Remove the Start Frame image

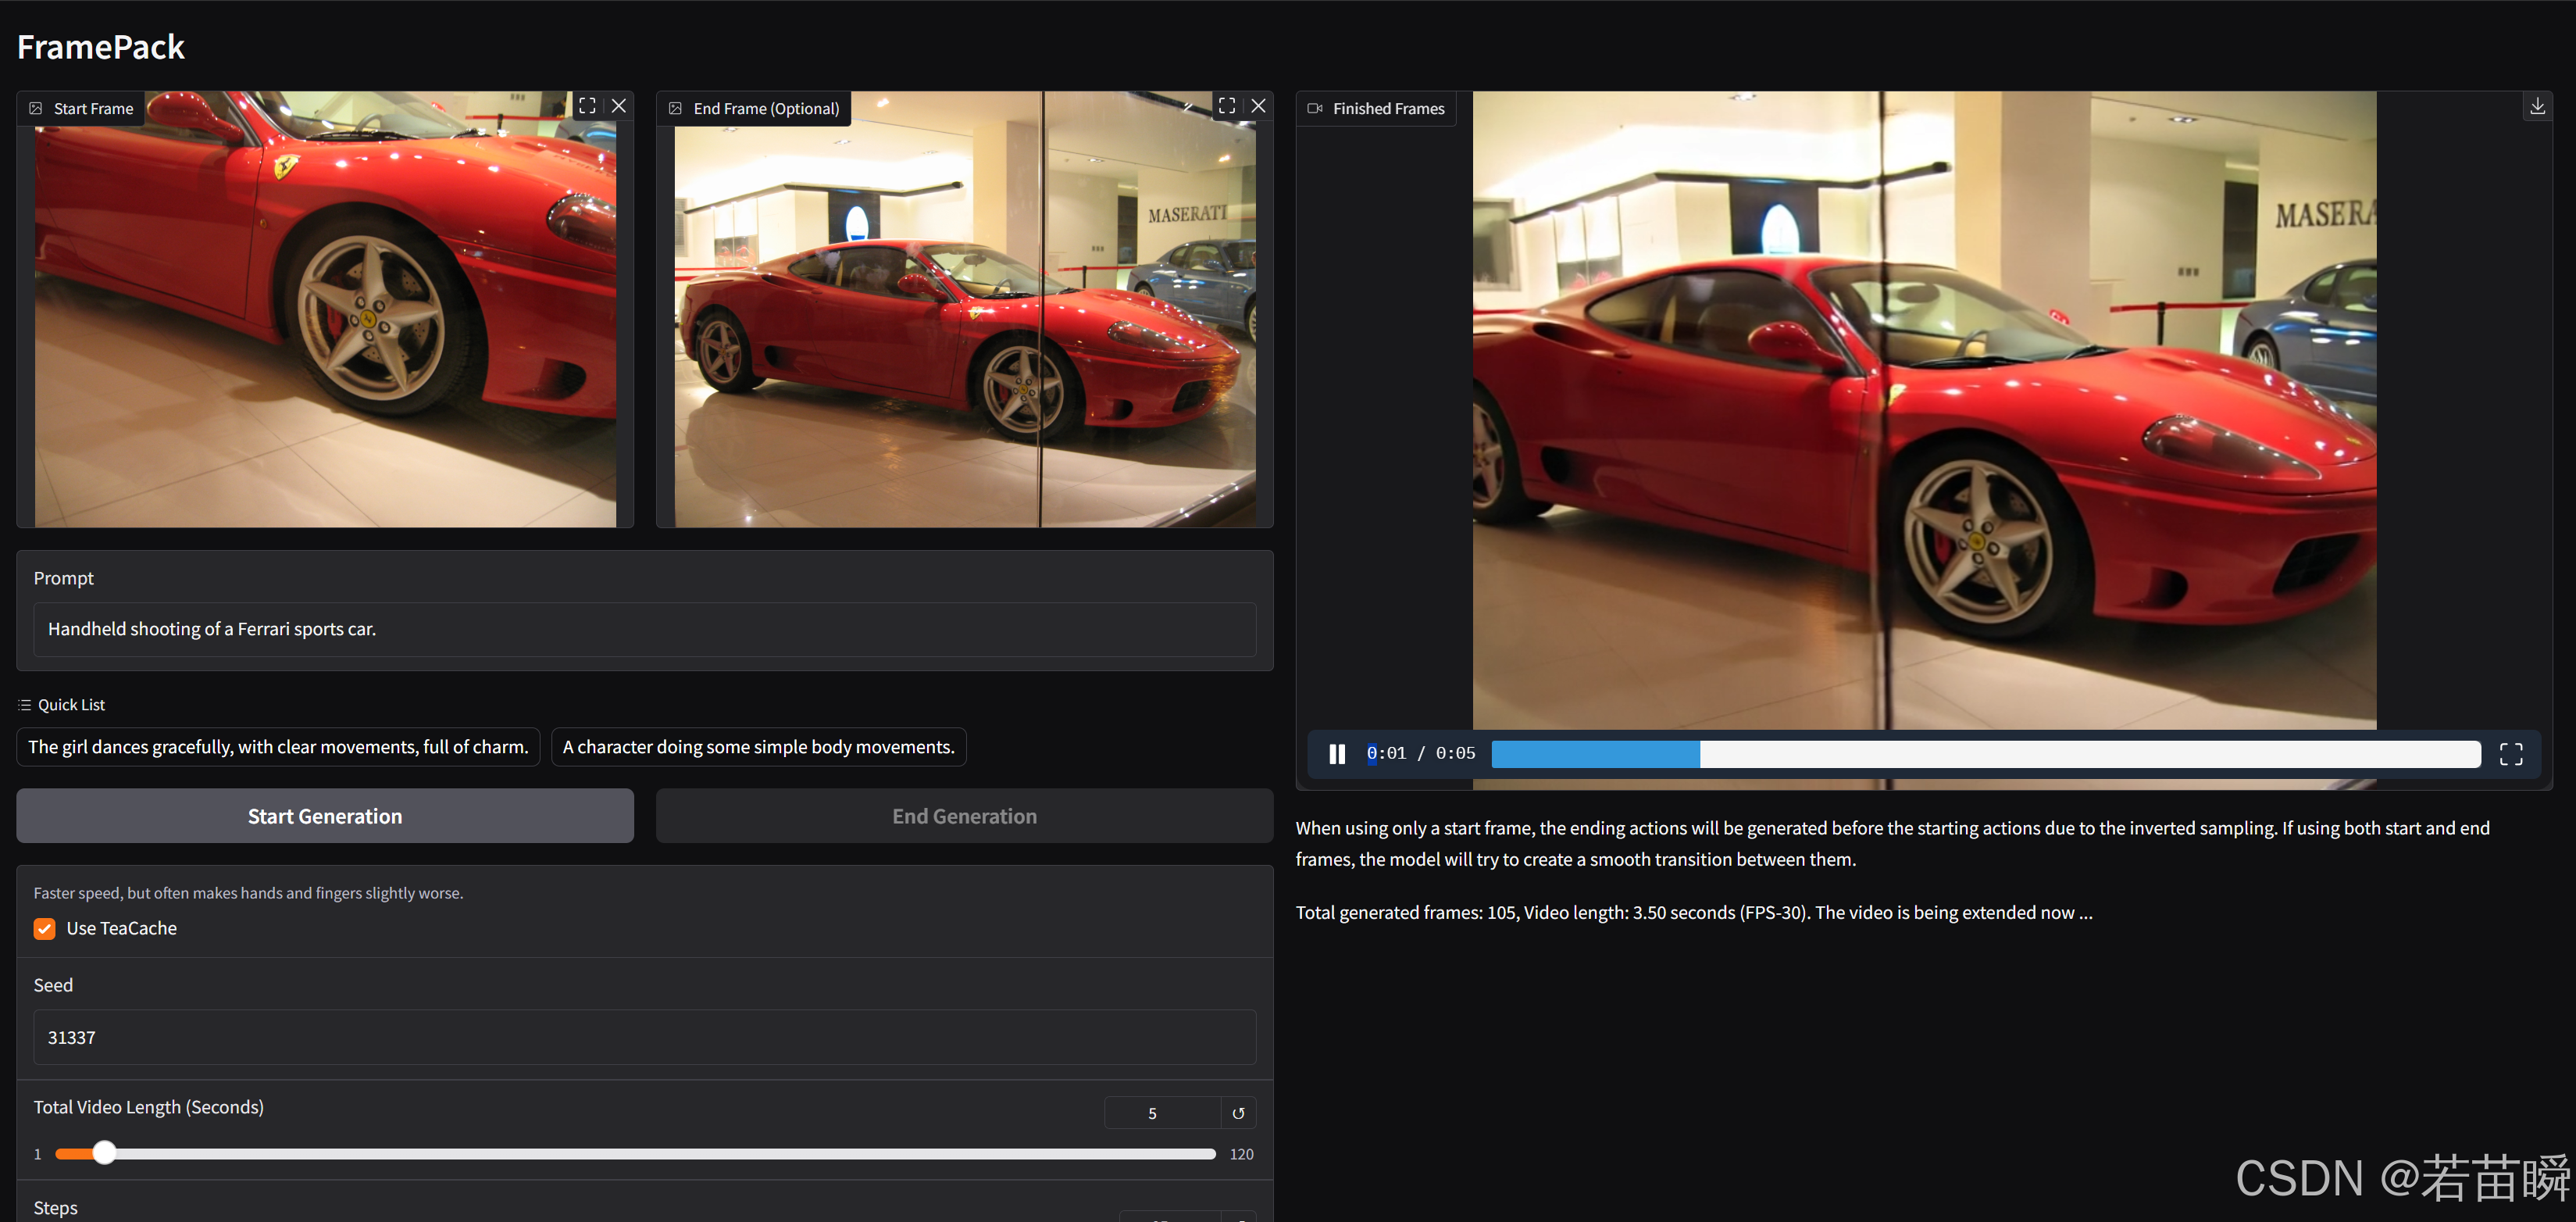pos(619,106)
